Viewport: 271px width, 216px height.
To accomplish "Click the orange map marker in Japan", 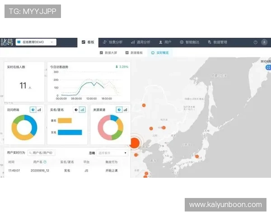I will [x=197, y=157].
